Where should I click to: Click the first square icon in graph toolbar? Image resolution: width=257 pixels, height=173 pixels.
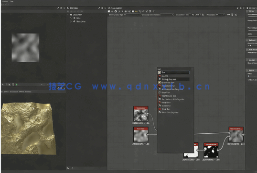pyautogui.click(x=108, y=12)
